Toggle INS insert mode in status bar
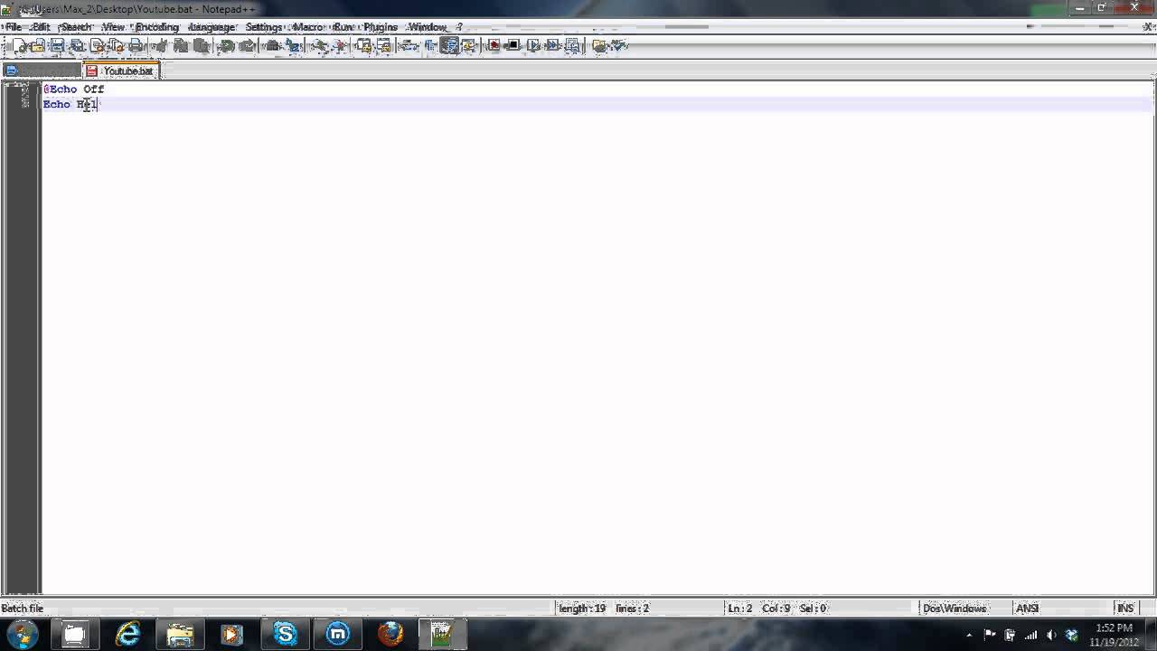The height and width of the screenshot is (651, 1157). click(x=1125, y=609)
